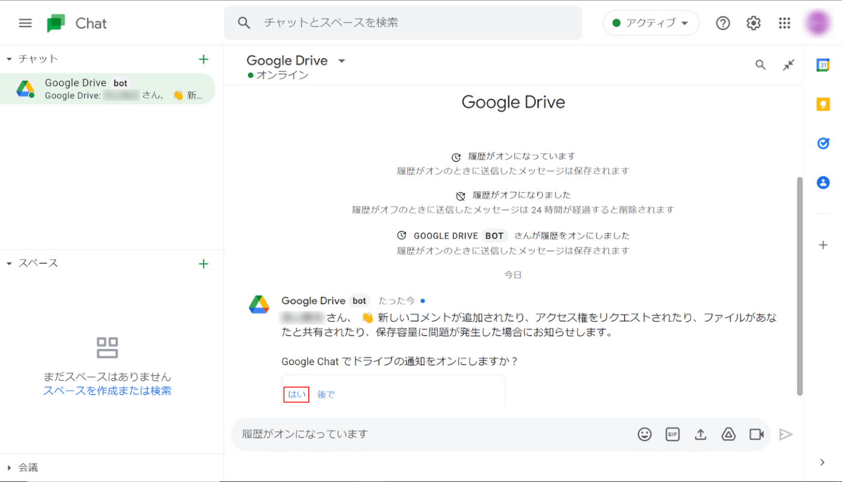The image size is (842, 482).
Task: Click the まだスペースはありません text
Action: [107, 377]
